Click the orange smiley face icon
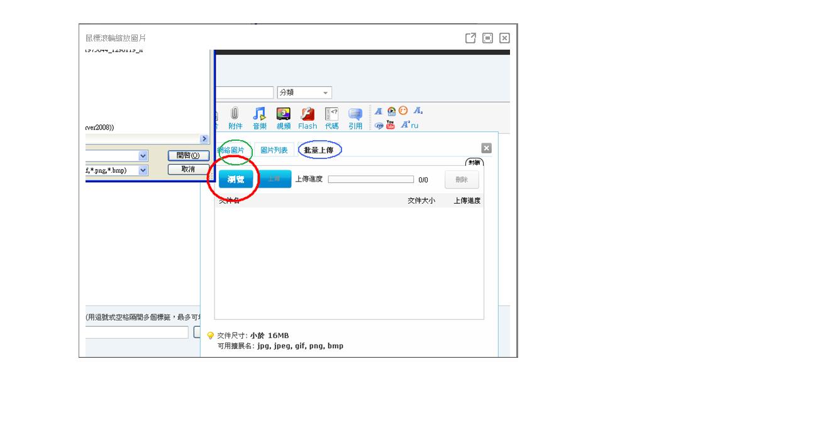 (403, 111)
